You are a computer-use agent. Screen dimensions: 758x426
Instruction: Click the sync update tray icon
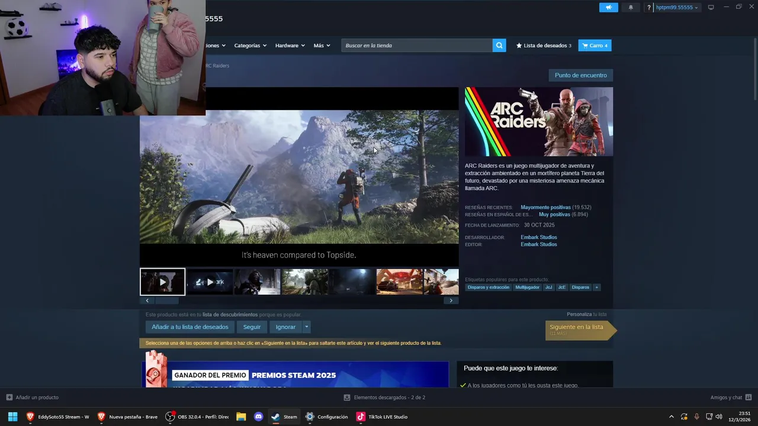pyautogui.click(x=684, y=417)
